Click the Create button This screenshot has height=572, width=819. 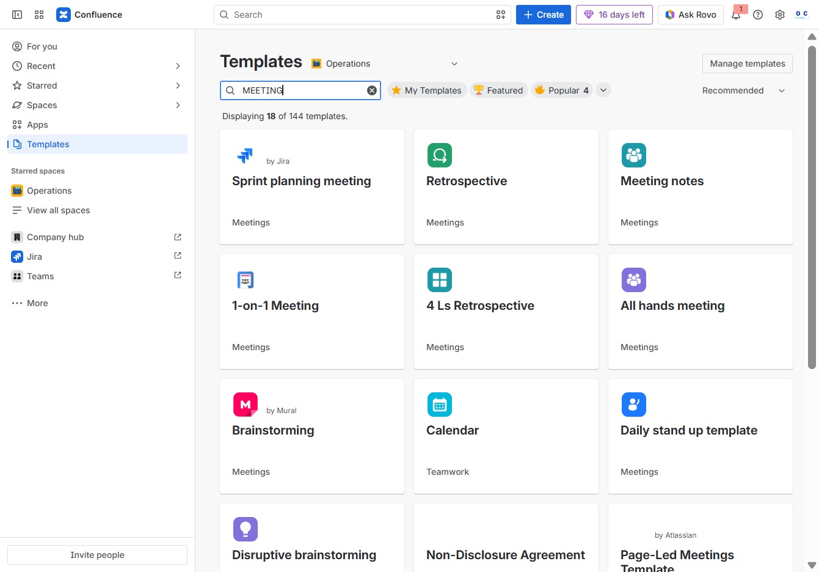pos(544,15)
